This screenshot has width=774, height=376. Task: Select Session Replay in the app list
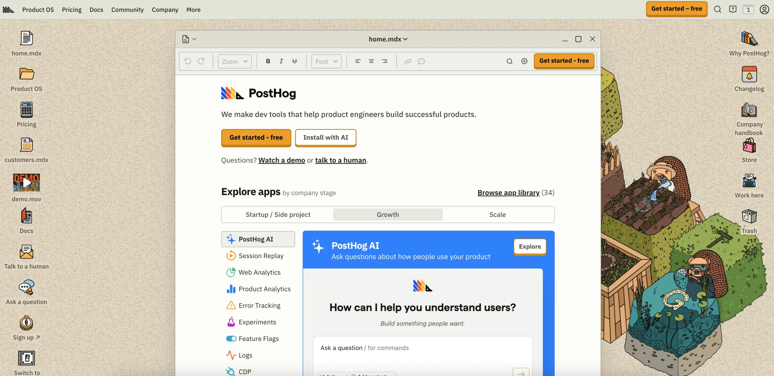coord(258,256)
